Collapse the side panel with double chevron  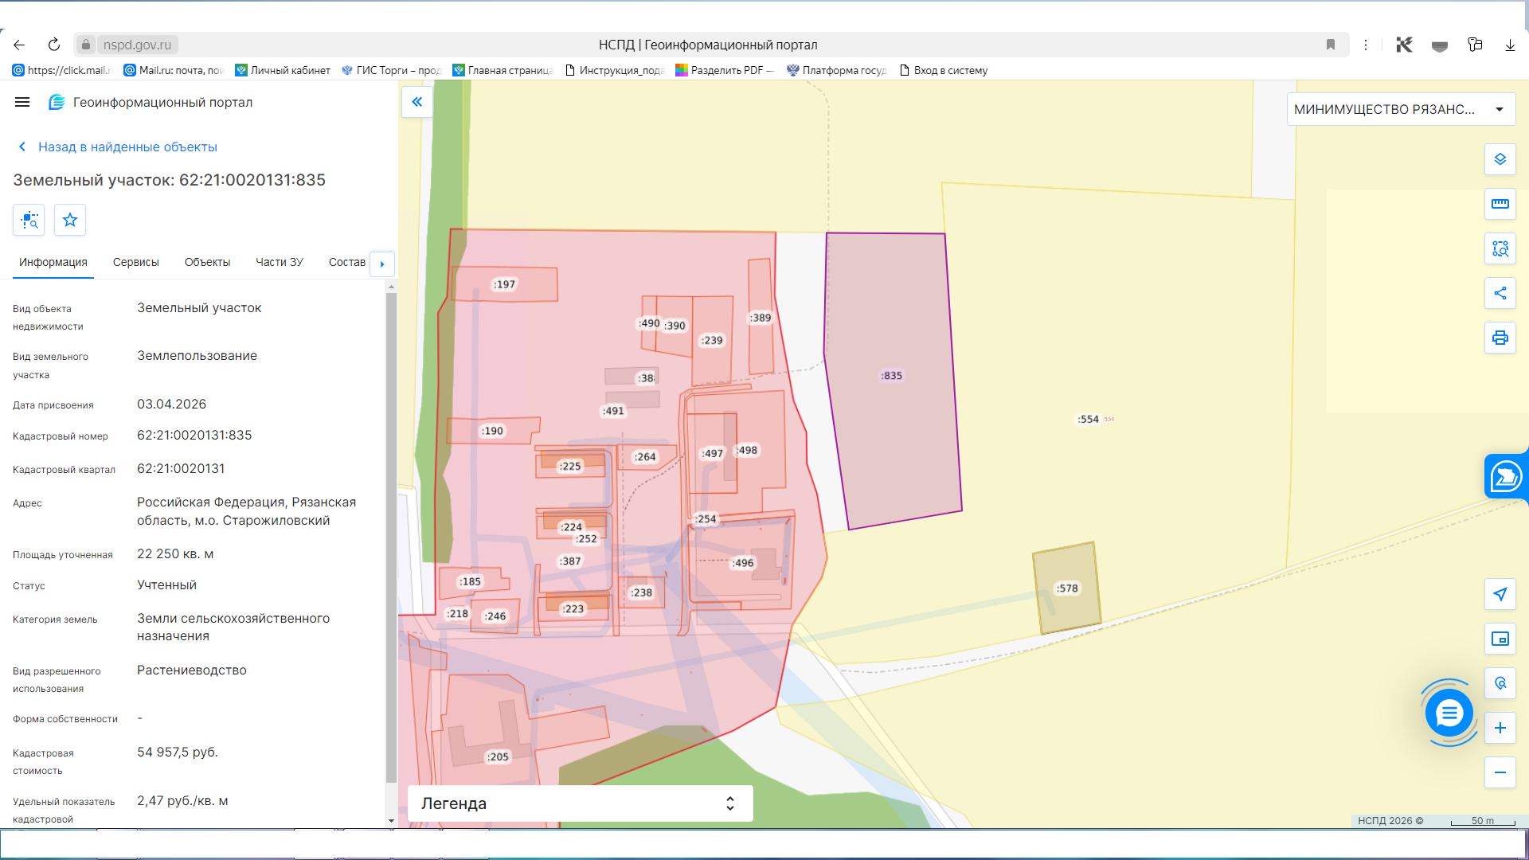click(x=417, y=102)
